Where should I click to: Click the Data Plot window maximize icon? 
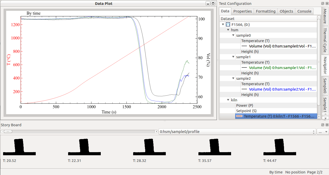[213, 3]
